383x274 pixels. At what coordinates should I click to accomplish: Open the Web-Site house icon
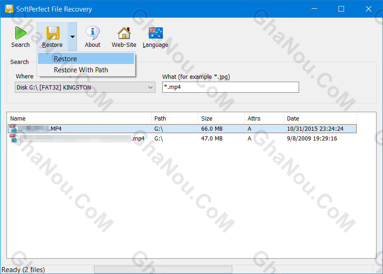pos(124,33)
